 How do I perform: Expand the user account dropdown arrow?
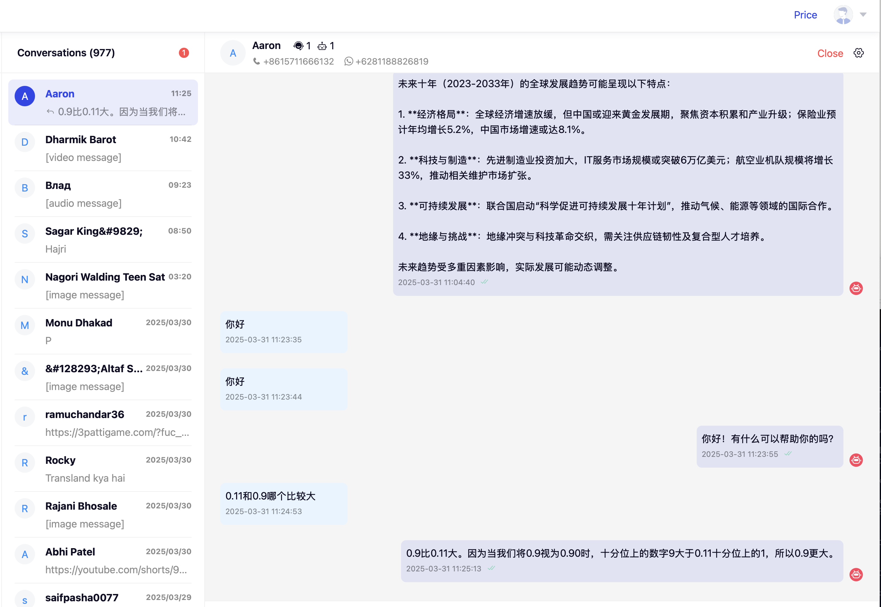[x=863, y=14]
